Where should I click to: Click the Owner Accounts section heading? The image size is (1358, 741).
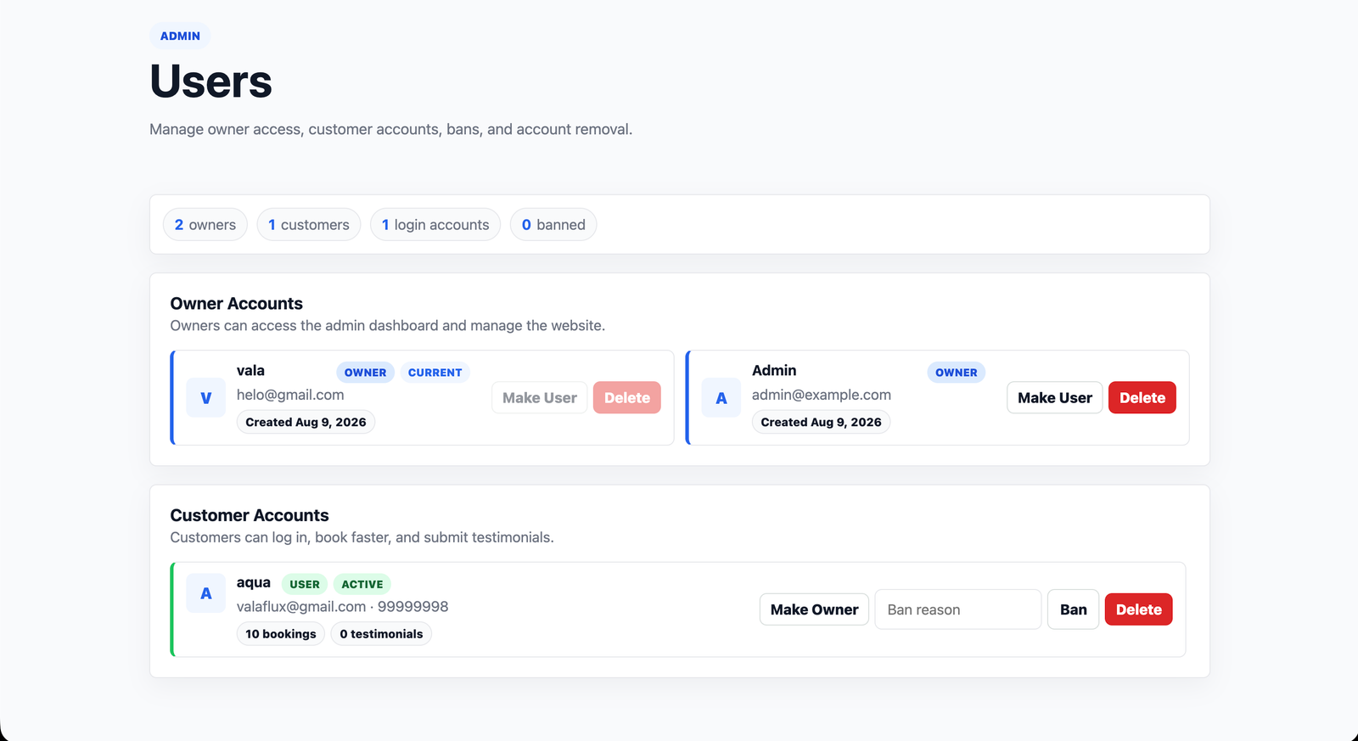point(236,304)
